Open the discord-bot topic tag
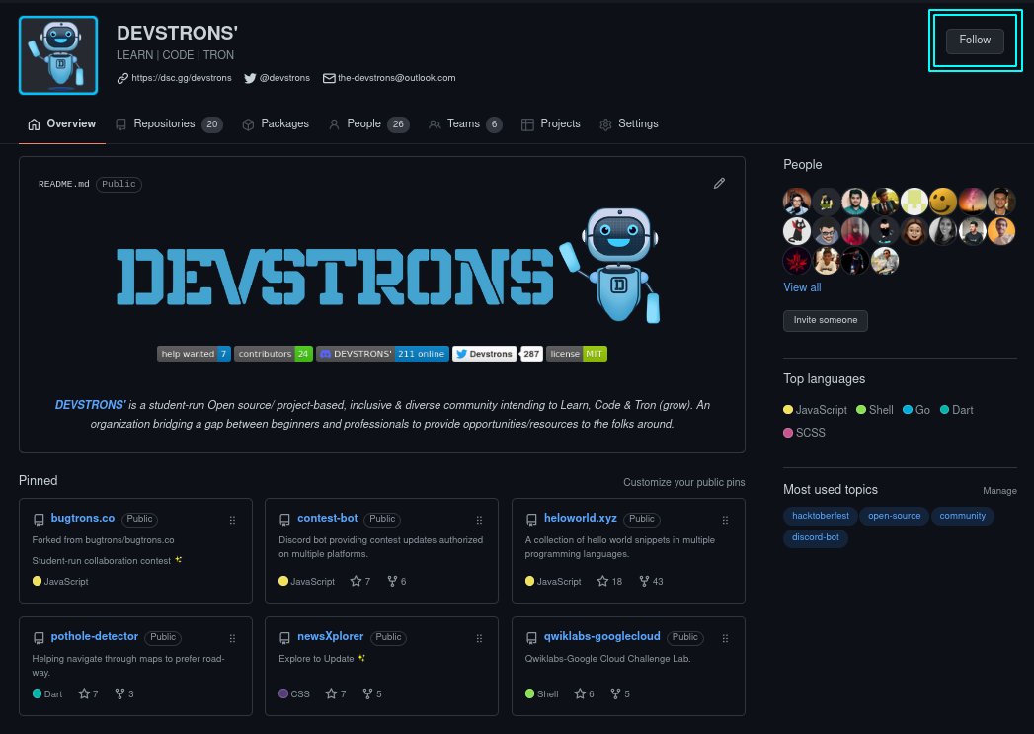Screen dimensions: 1034x734 pos(815,537)
